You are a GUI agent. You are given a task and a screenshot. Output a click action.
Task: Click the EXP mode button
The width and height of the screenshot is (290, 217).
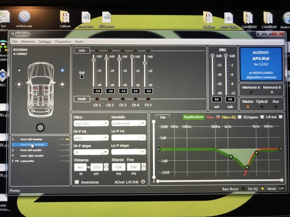click(281, 188)
